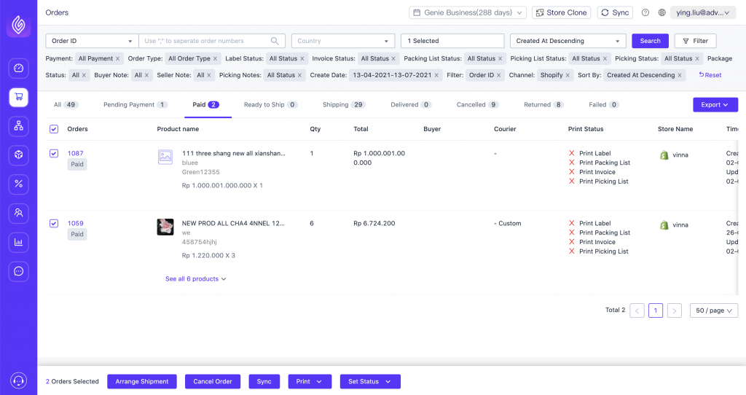Switch to the Cancelled tab

tap(478, 105)
